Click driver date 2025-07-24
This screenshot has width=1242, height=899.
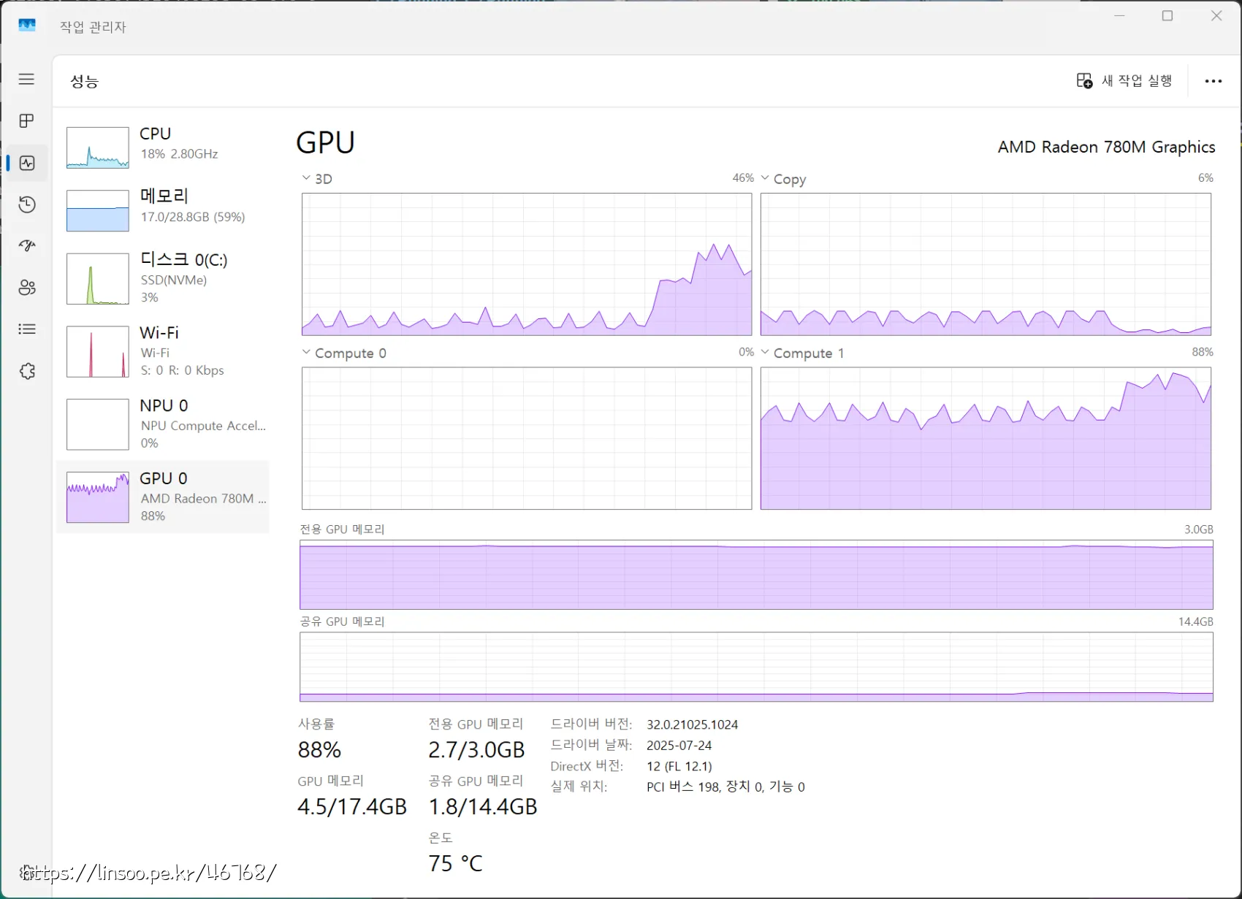tap(679, 746)
